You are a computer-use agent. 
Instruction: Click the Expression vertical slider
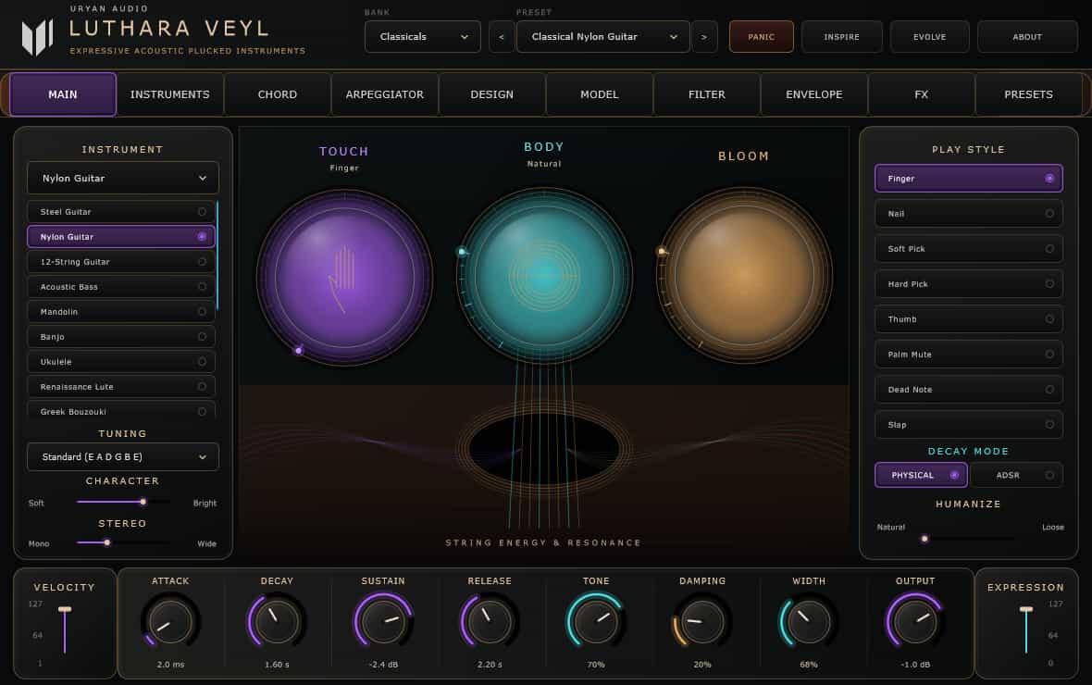point(1026,630)
